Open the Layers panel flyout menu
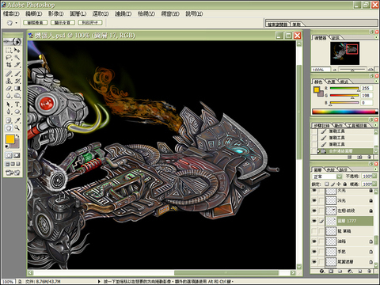 (x=376, y=169)
